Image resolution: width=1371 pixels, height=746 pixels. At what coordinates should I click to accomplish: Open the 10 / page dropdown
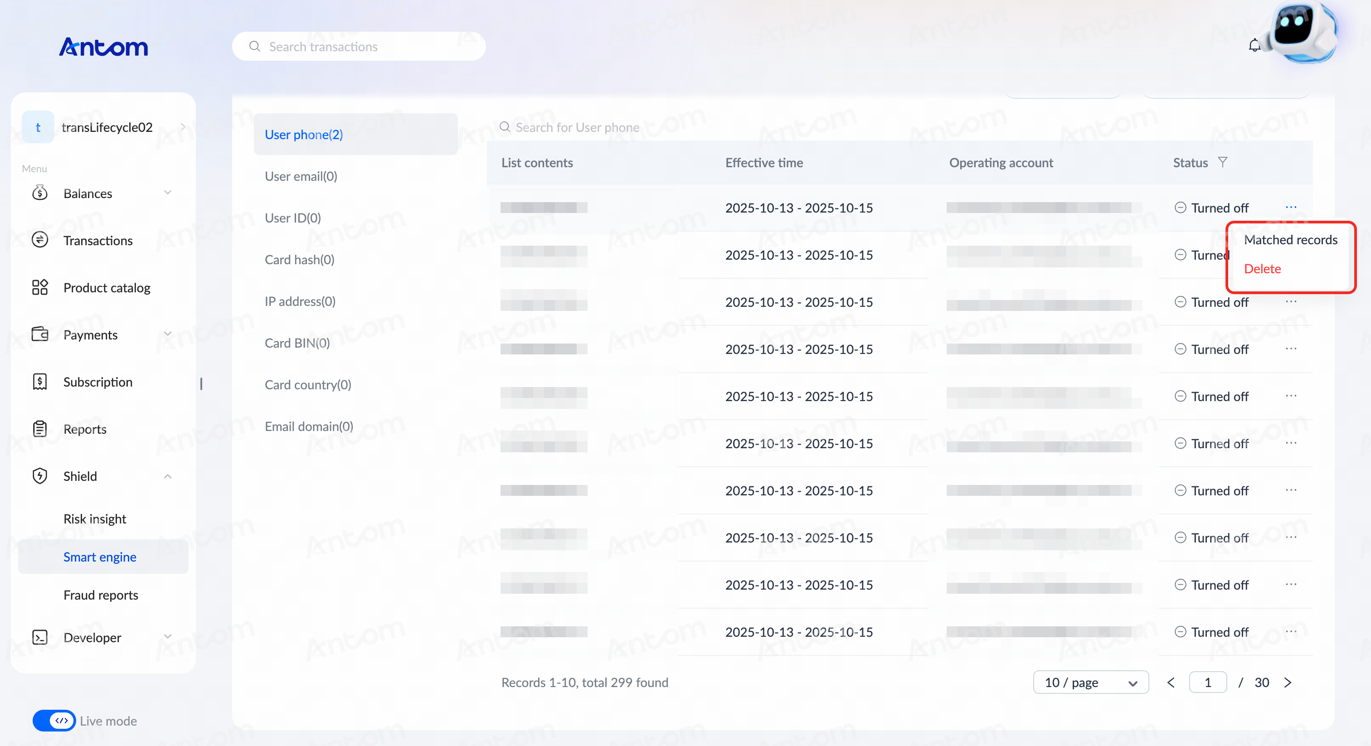point(1090,683)
